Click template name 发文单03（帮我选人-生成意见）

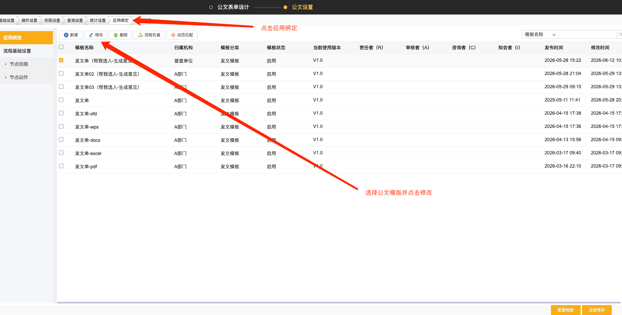click(x=107, y=87)
